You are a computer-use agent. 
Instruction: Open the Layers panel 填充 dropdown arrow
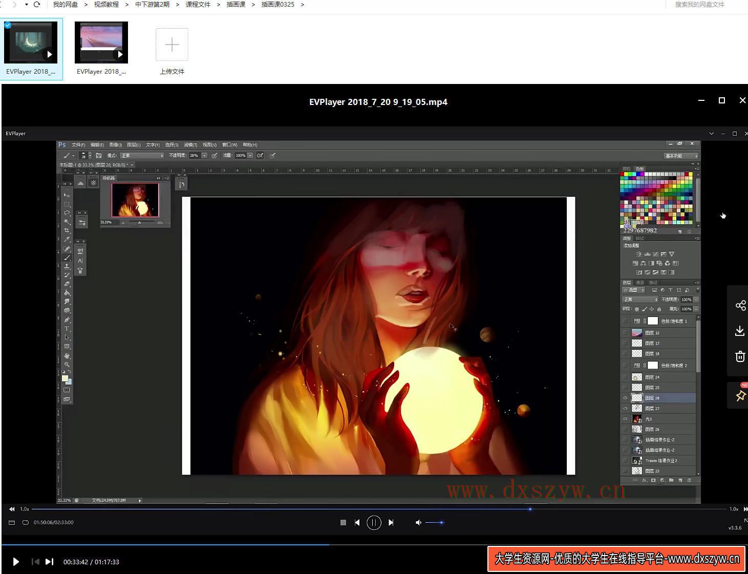(696, 309)
